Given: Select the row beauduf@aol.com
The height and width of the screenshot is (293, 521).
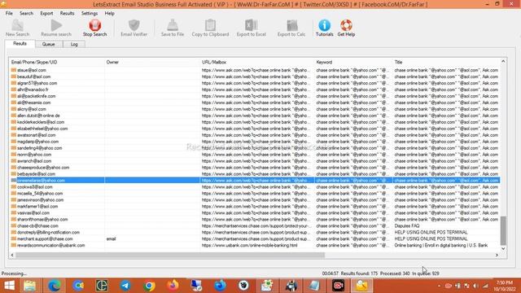Looking at the screenshot, I should pos(254,77).
